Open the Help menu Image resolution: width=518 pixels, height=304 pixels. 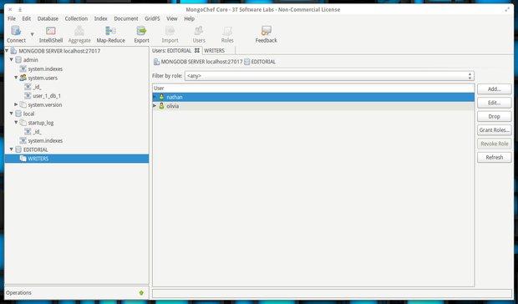coord(190,18)
